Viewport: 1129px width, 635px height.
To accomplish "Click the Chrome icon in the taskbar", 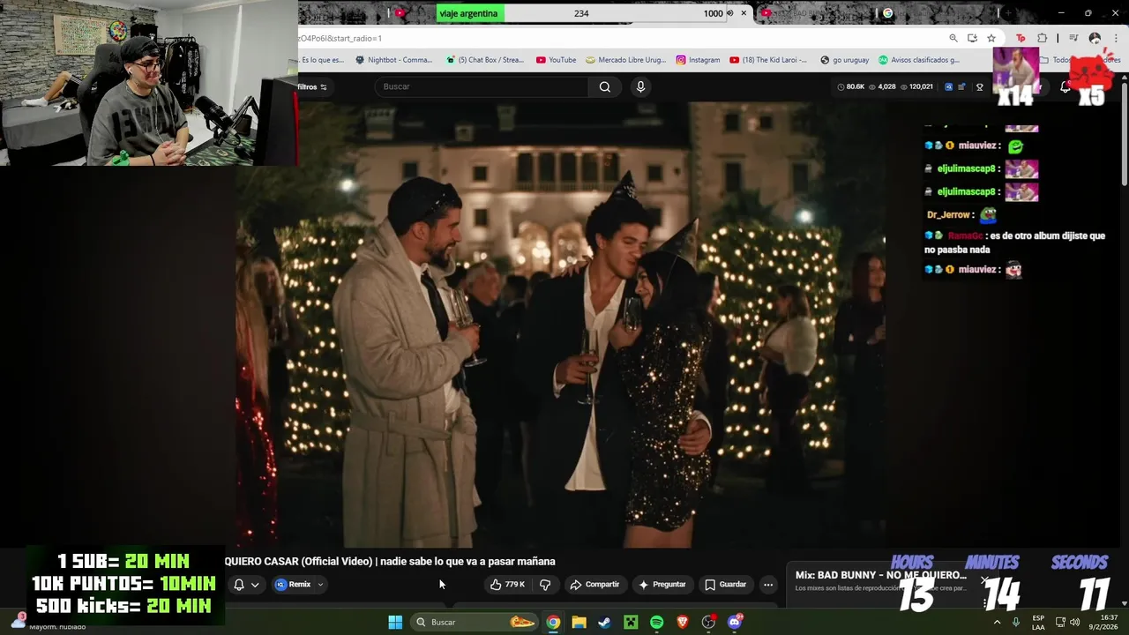I will coord(552,622).
